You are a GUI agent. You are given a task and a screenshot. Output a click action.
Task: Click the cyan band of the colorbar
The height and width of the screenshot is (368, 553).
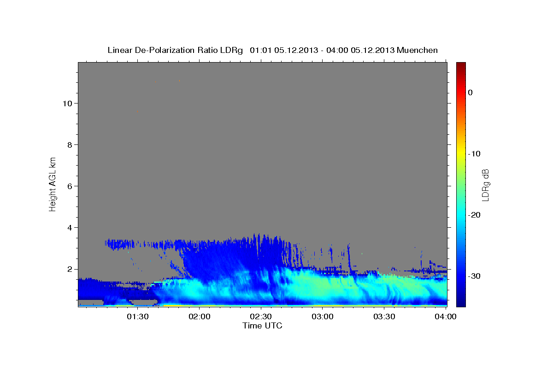pyautogui.click(x=461, y=215)
